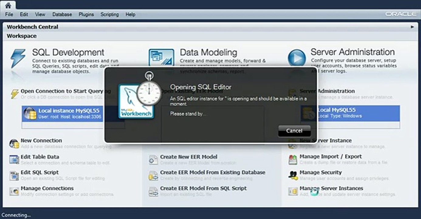
Task: Click the Server Administration section heading link
Action: coord(327,91)
